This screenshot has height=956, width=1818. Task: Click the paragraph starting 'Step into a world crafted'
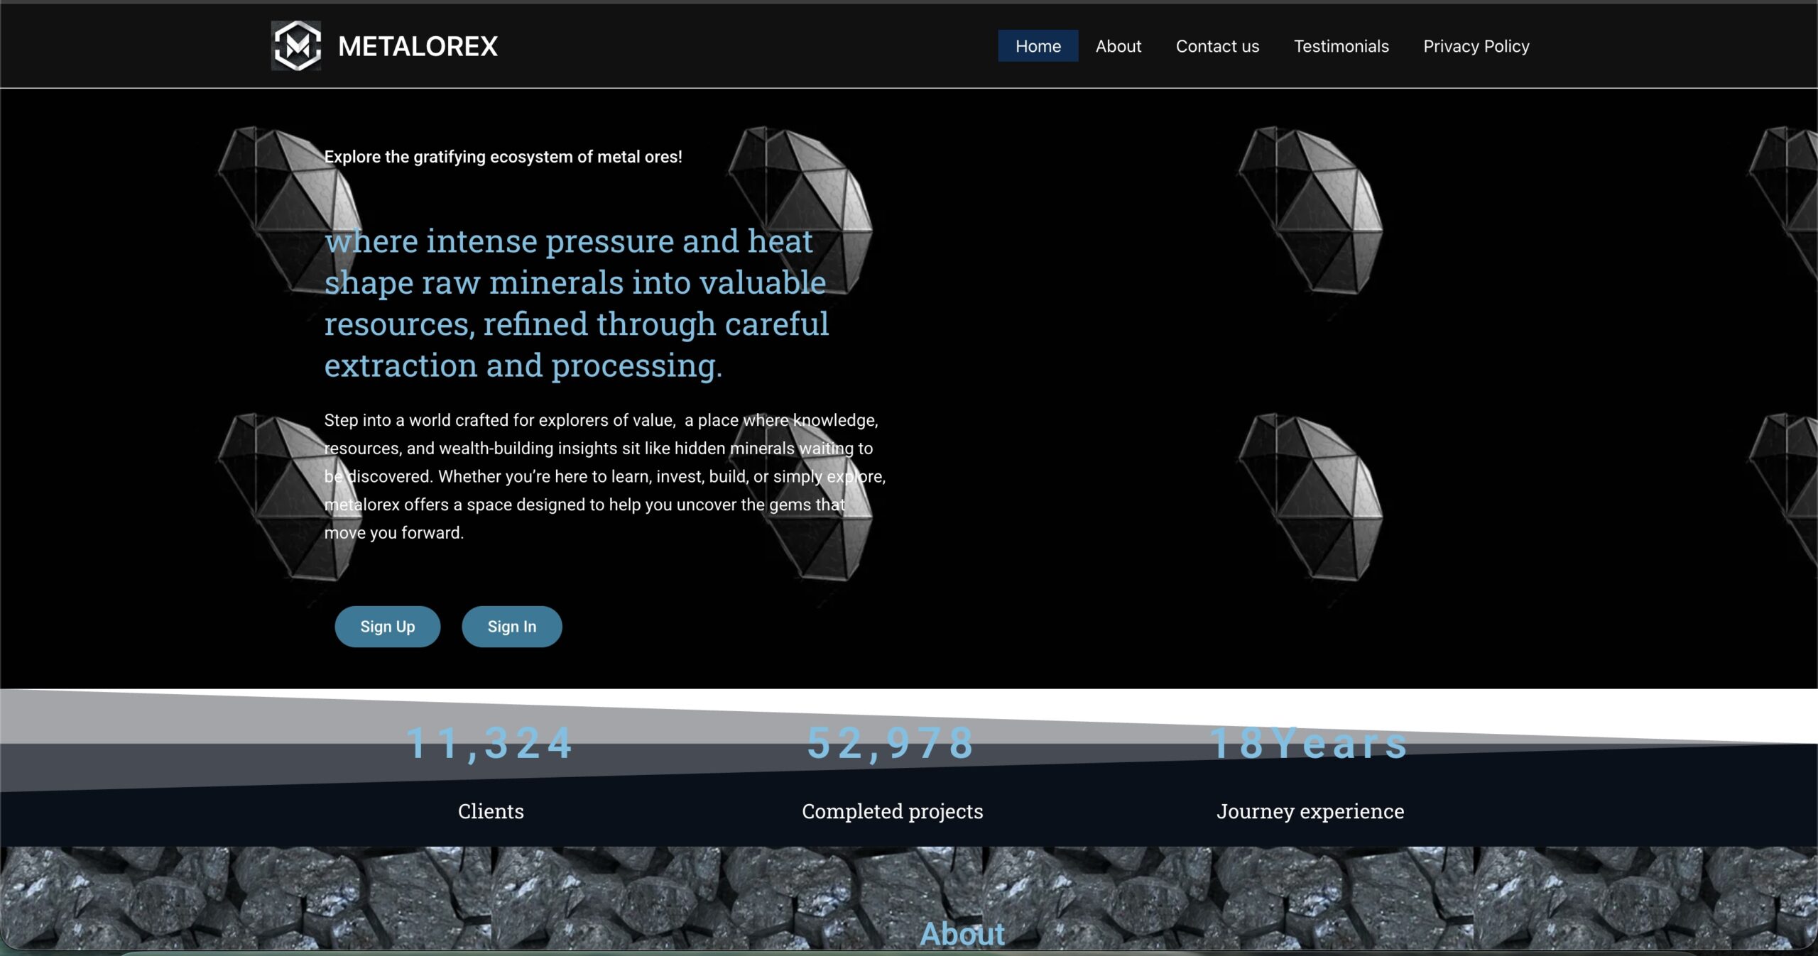click(x=604, y=476)
